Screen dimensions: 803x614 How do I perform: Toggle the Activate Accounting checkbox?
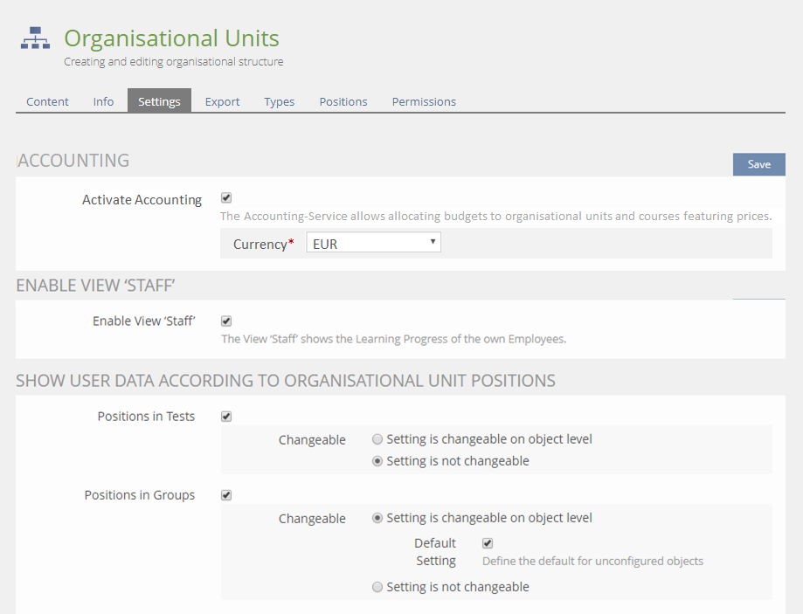coord(226,198)
